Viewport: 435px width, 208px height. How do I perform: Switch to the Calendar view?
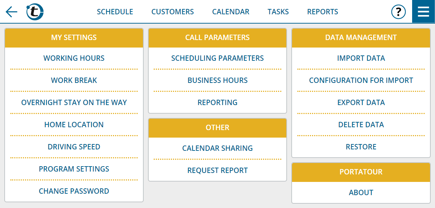231,12
